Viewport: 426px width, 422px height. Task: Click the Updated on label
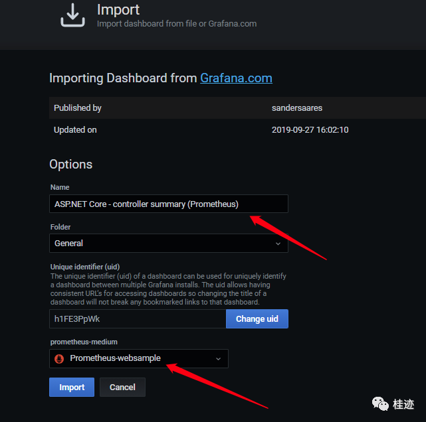click(x=75, y=130)
